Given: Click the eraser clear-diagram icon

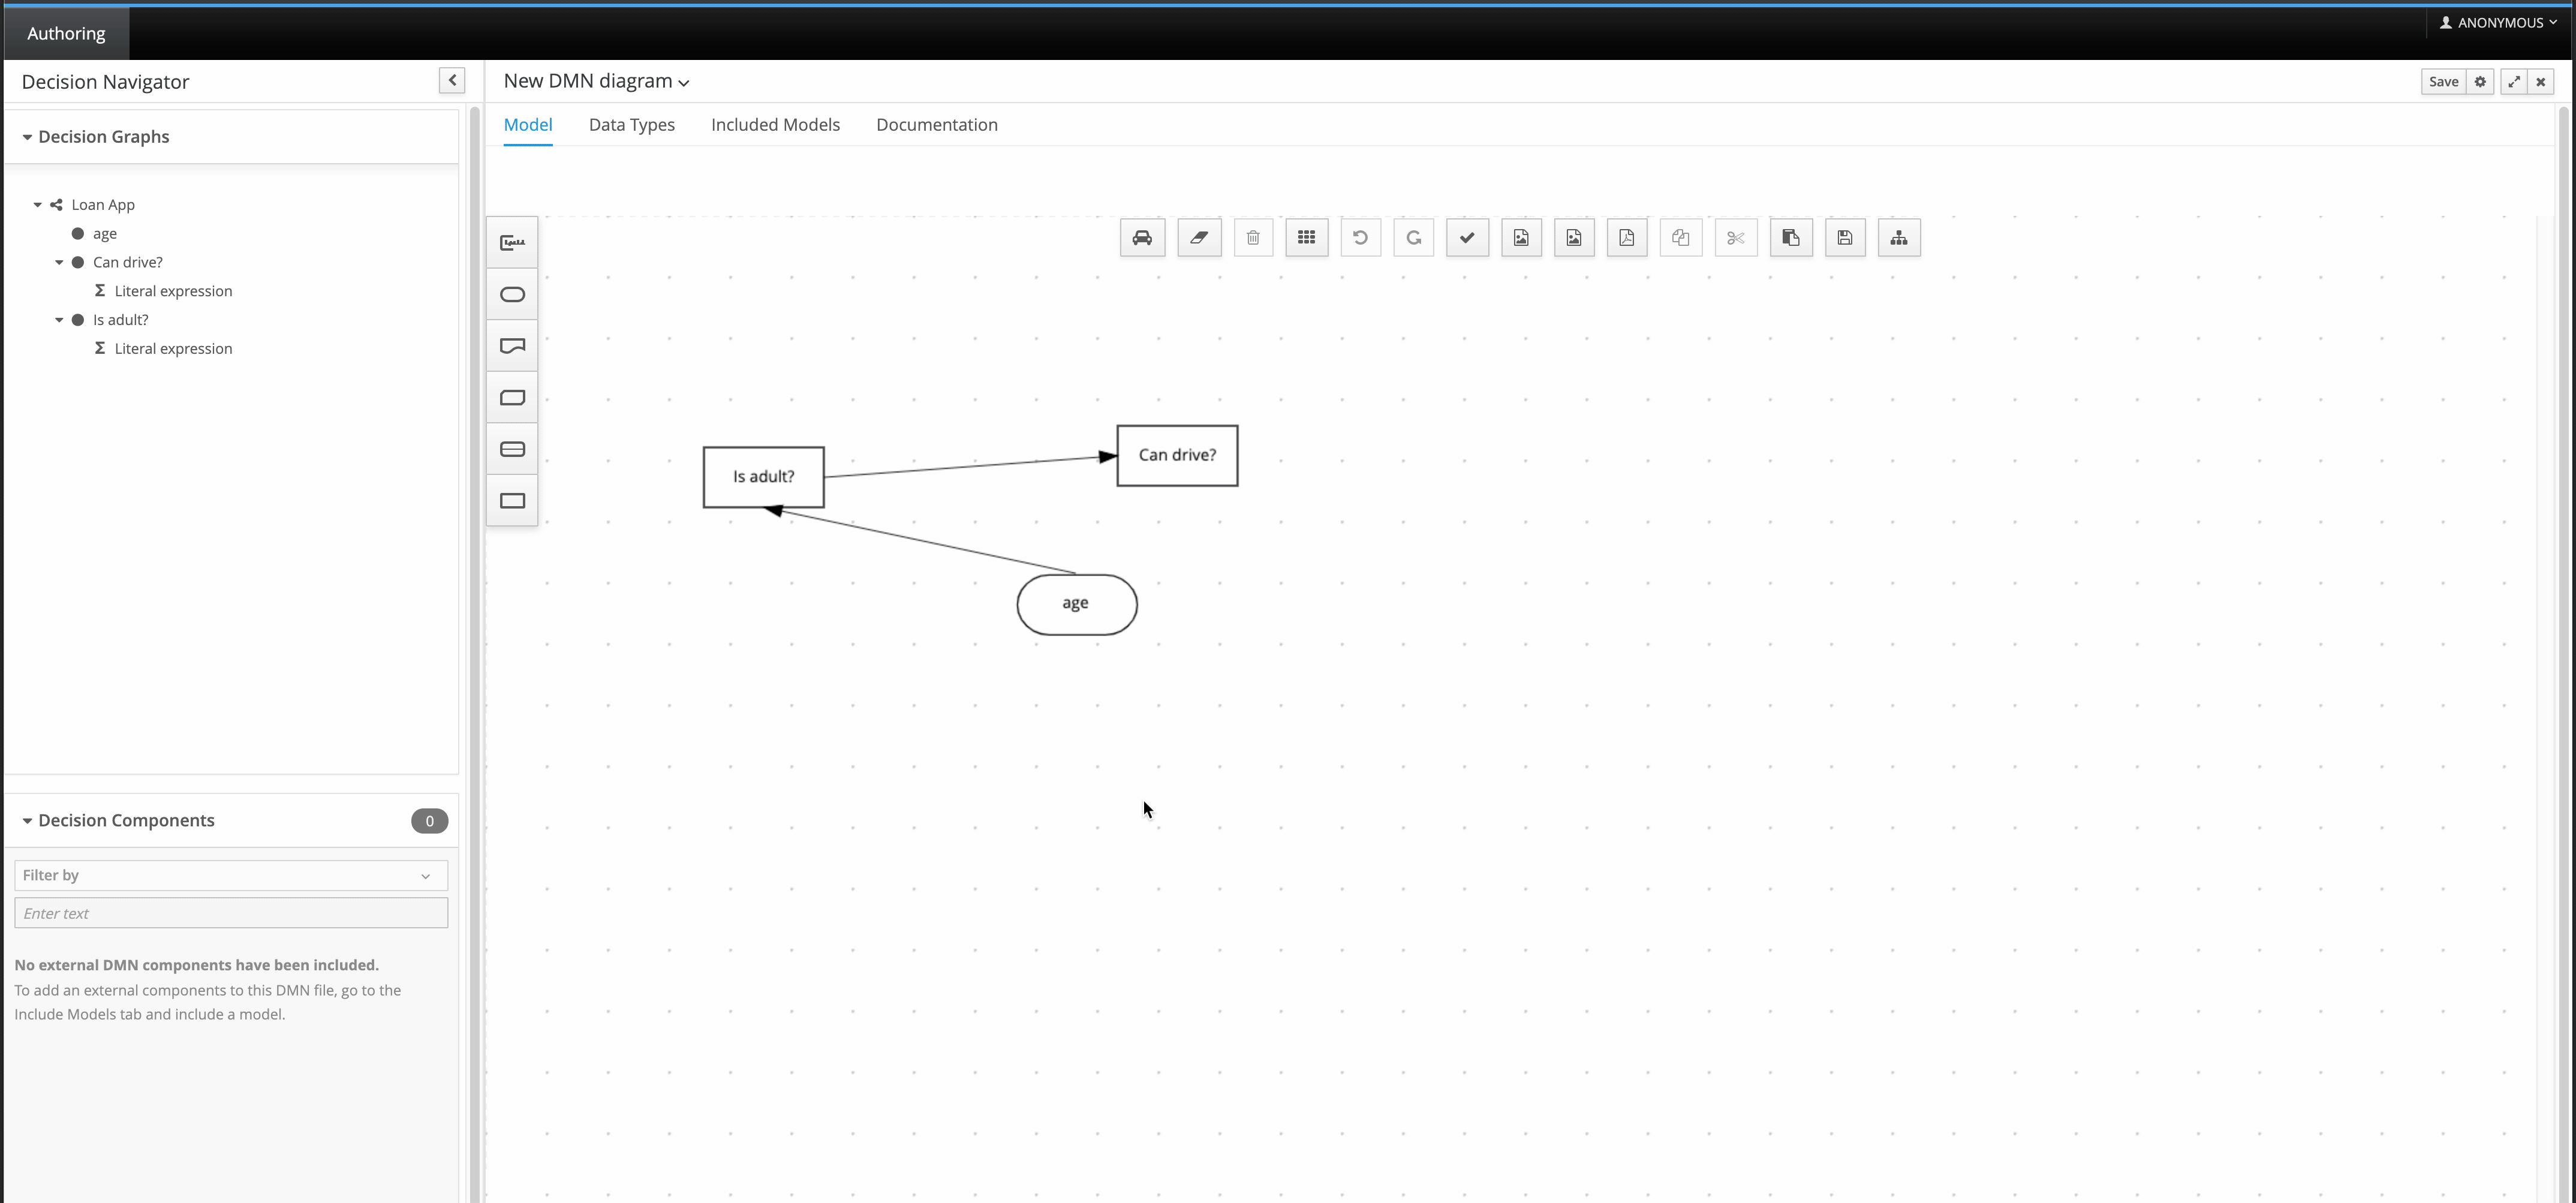Looking at the screenshot, I should (1199, 238).
